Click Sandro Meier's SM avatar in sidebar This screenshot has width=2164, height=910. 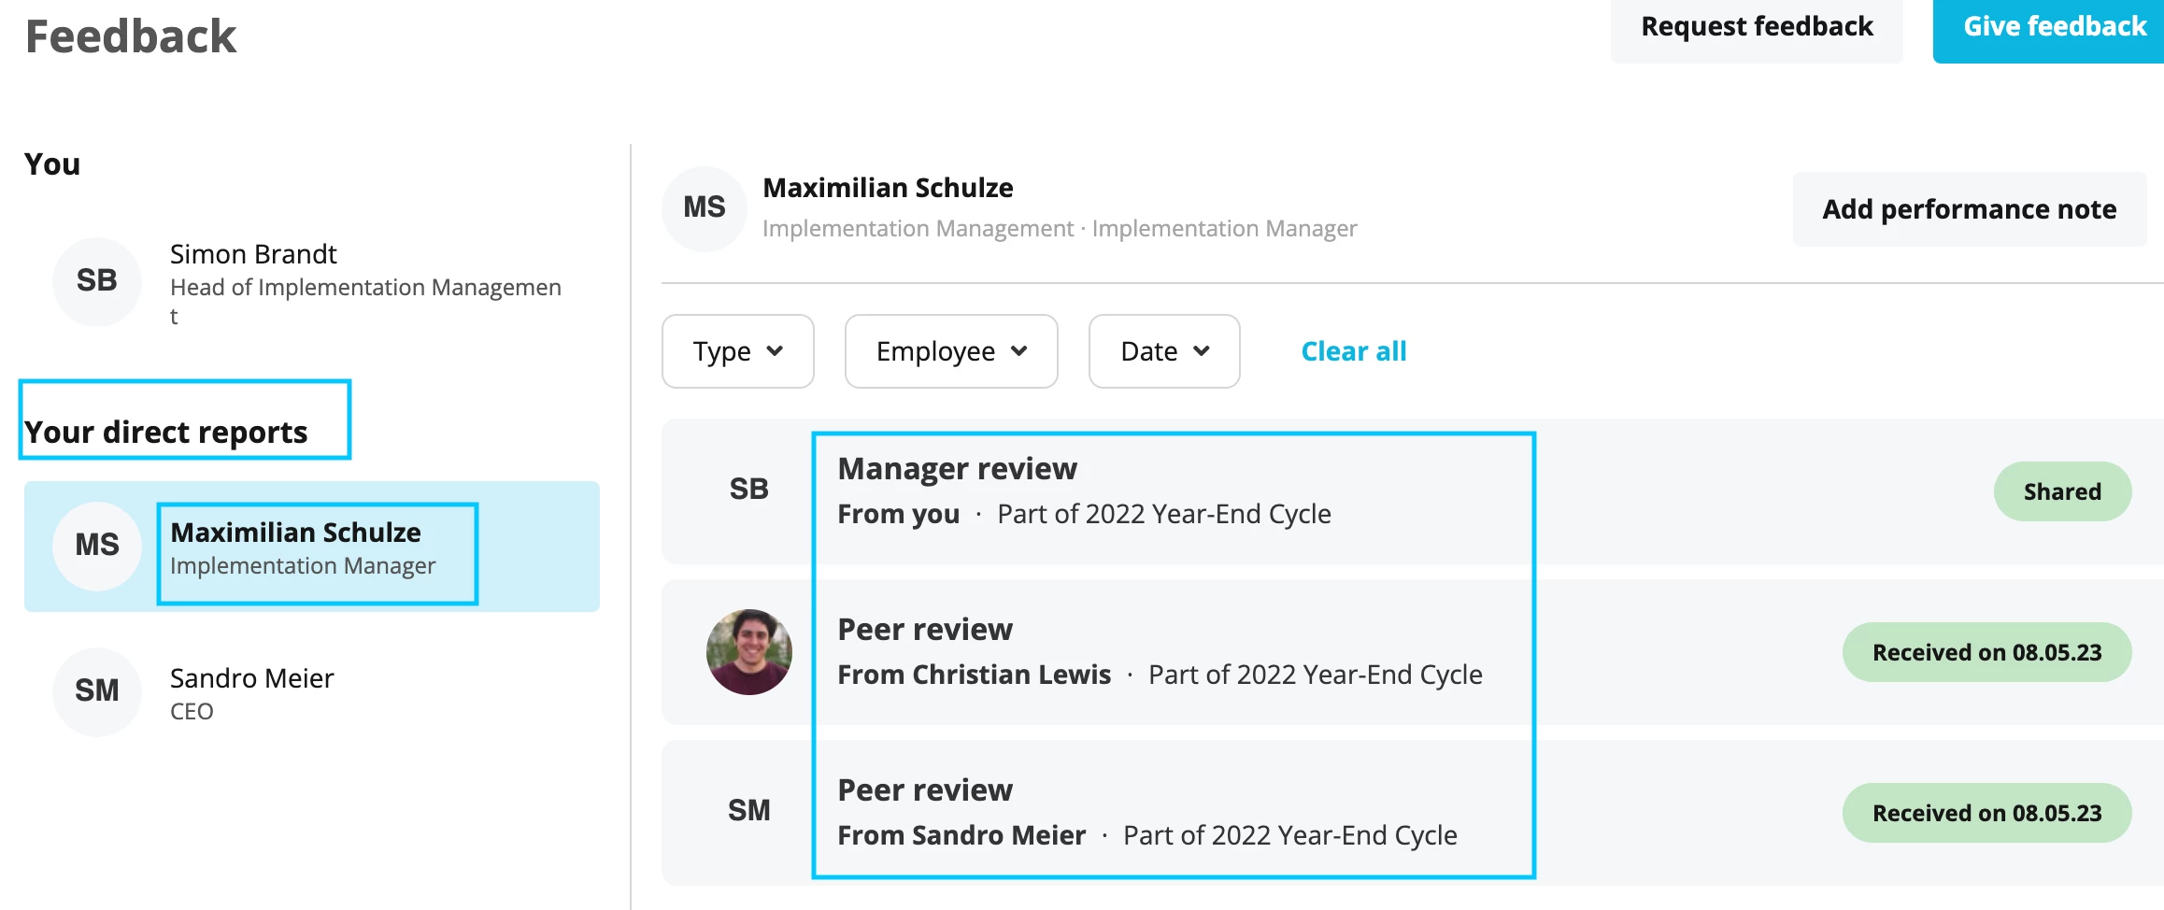click(x=97, y=691)
